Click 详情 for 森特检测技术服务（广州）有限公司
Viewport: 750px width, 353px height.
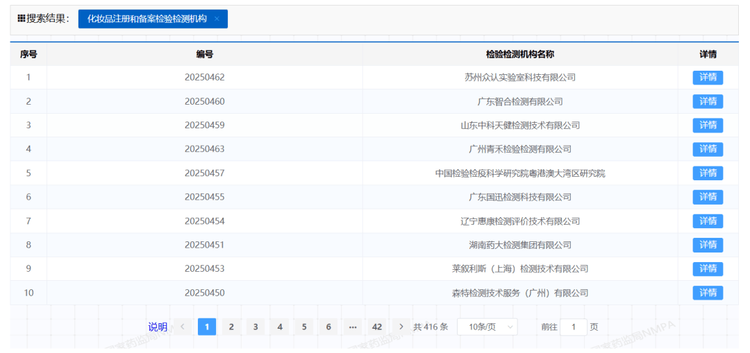708,293
